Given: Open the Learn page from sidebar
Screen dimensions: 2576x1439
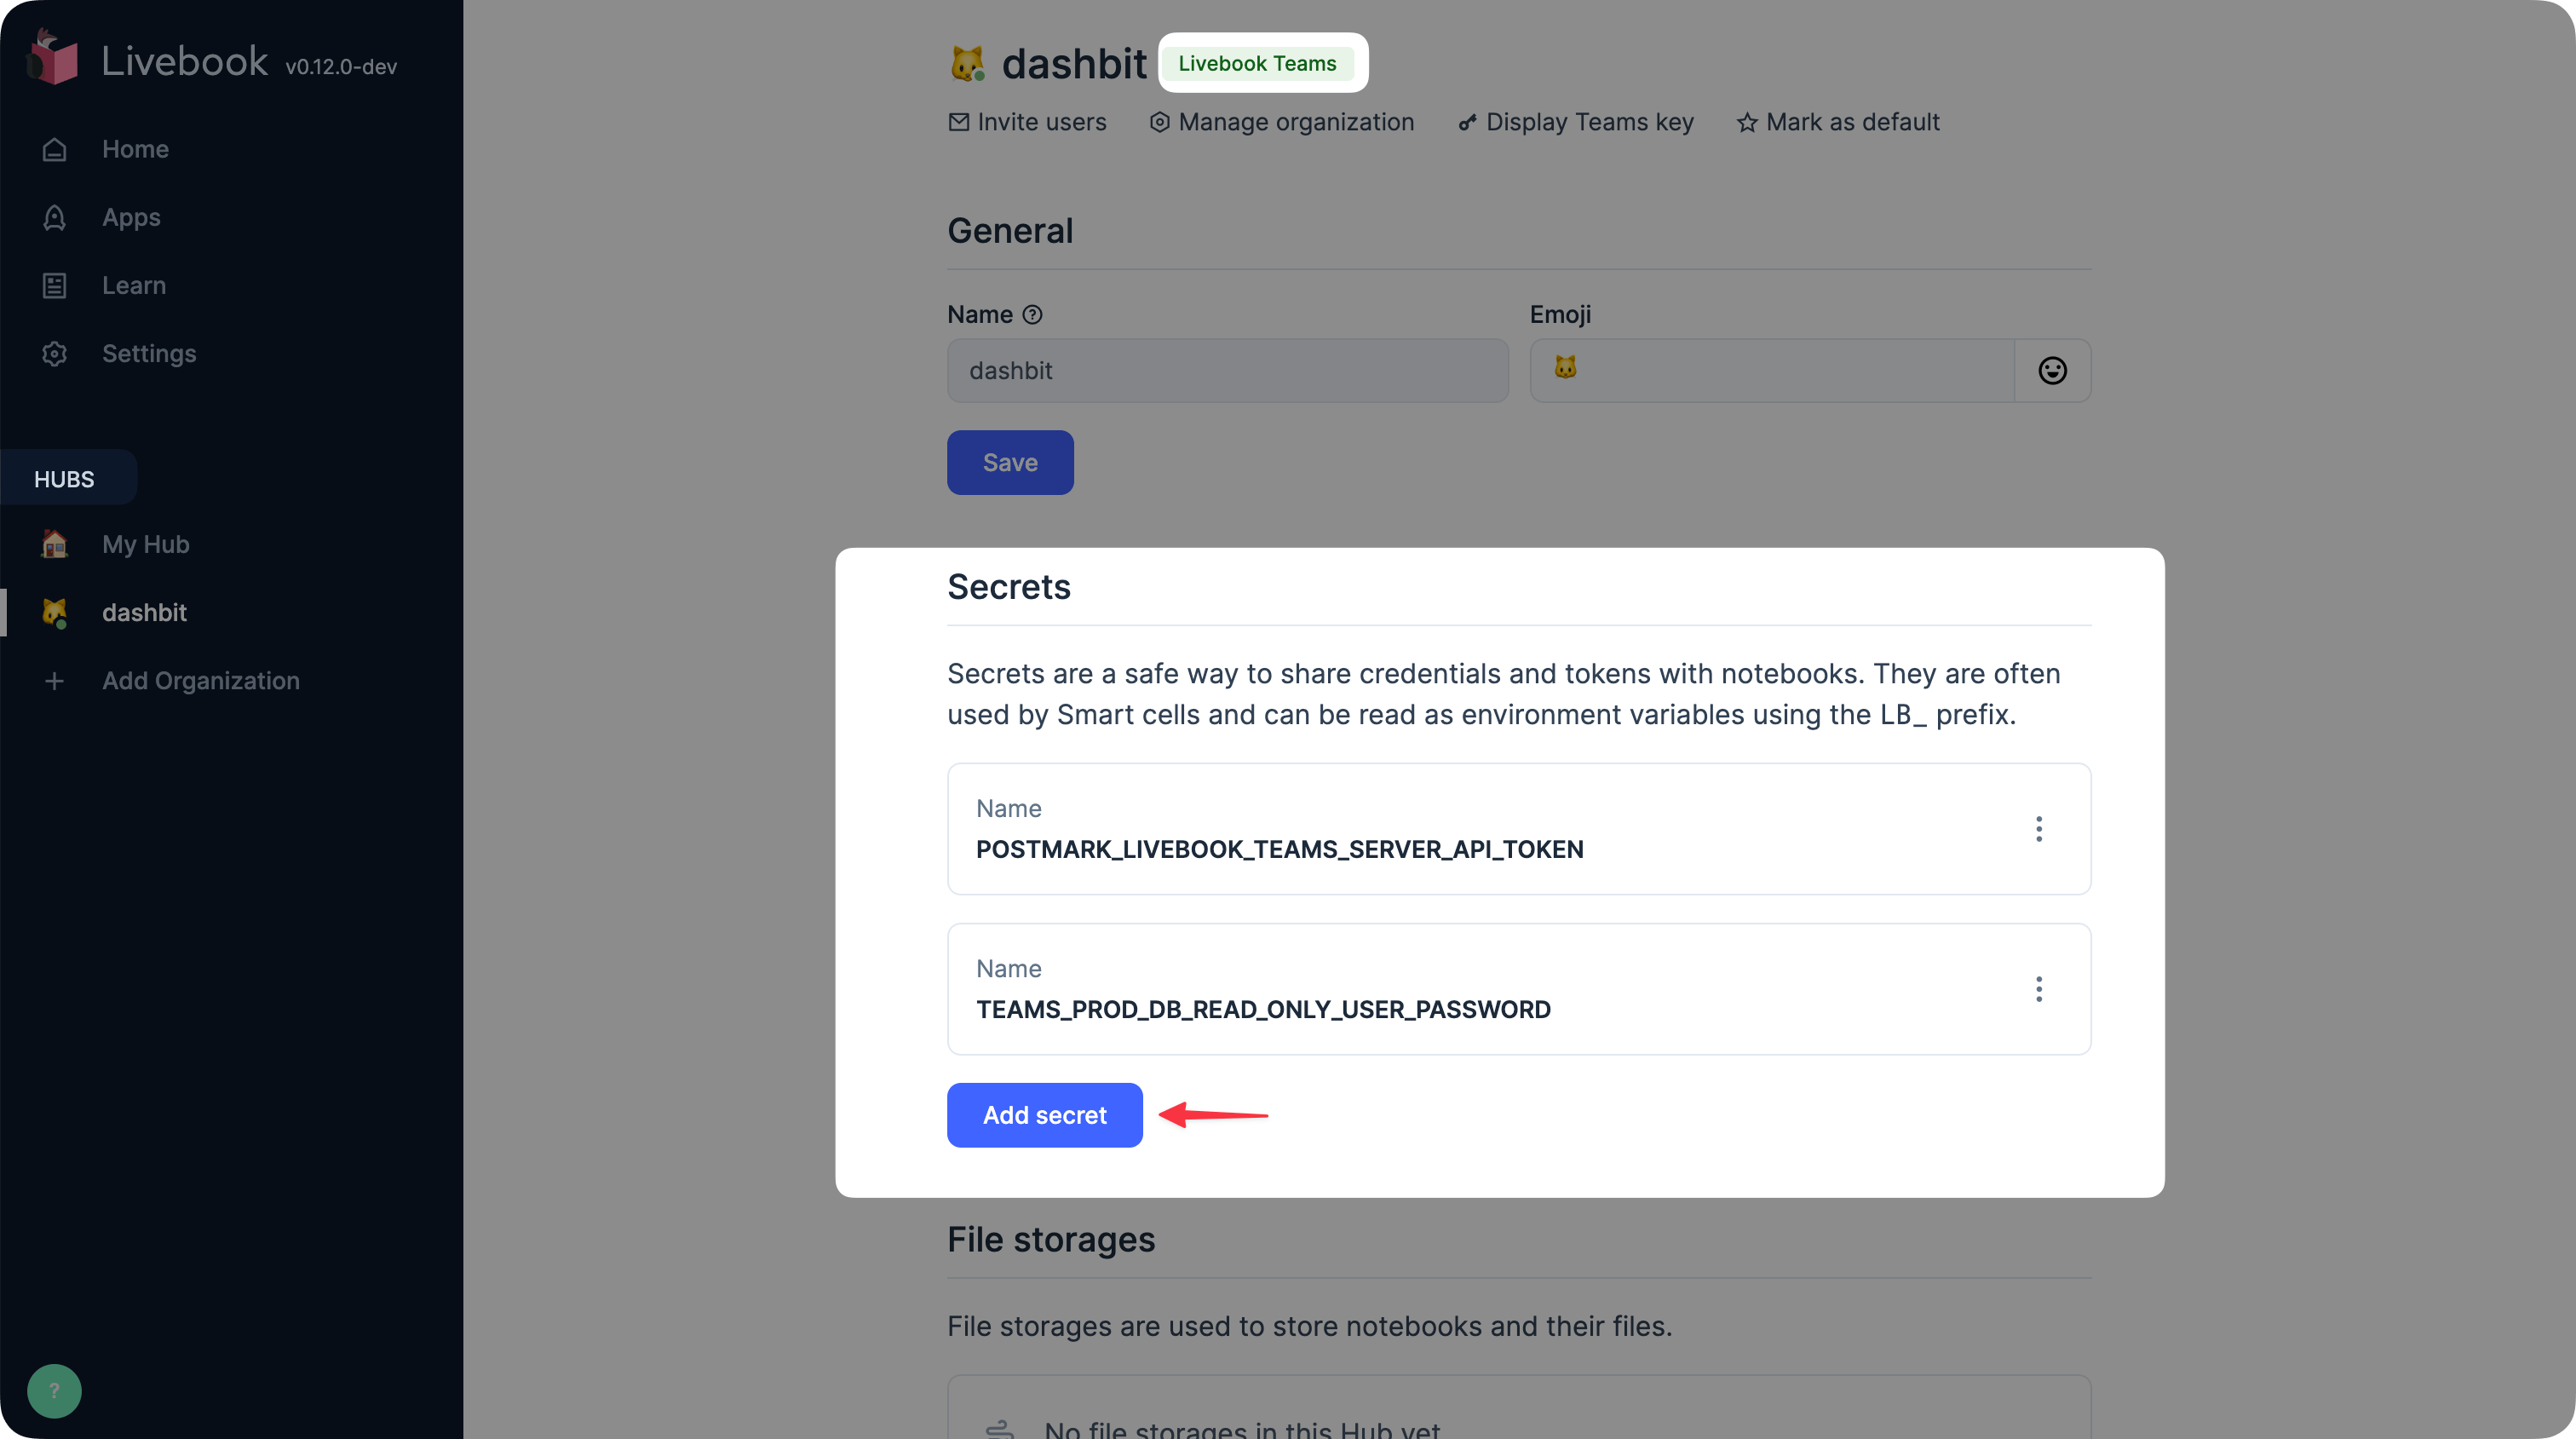Looking at the screenshot, I should tap(134, 286).
